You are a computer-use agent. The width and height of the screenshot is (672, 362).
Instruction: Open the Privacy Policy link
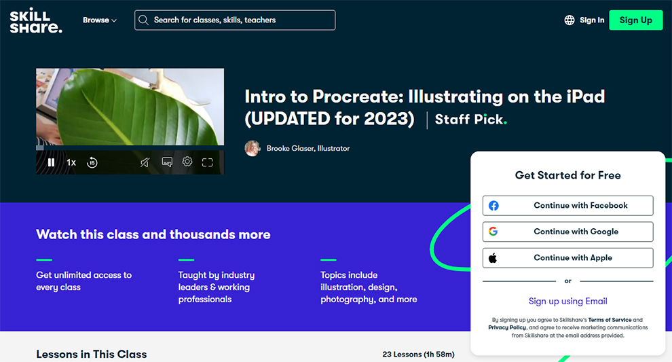tap(507, 327)
